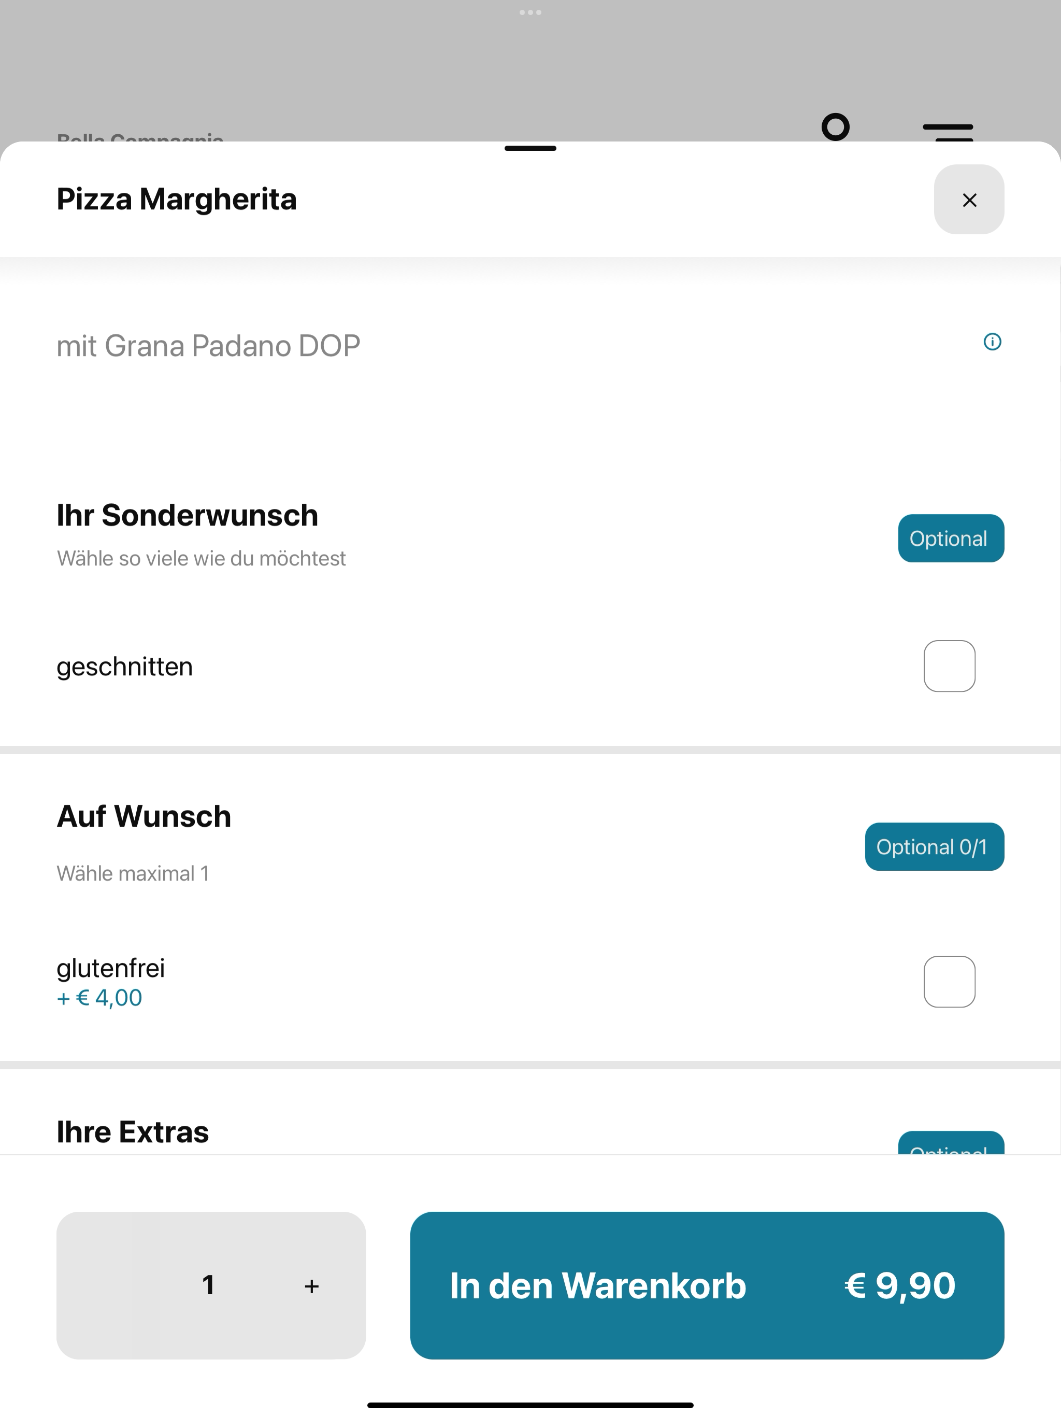Tap the mit Grana Padano DOP description
This screenshot has height=1416, width=1061.
(x=208, y=346)
